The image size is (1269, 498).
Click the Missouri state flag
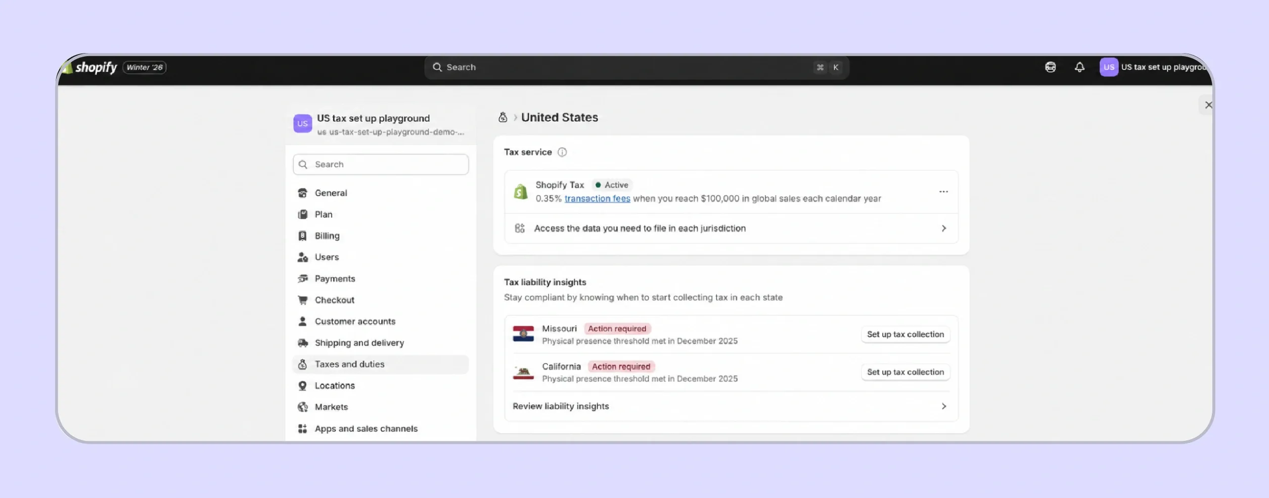click(x=523, y=334)
